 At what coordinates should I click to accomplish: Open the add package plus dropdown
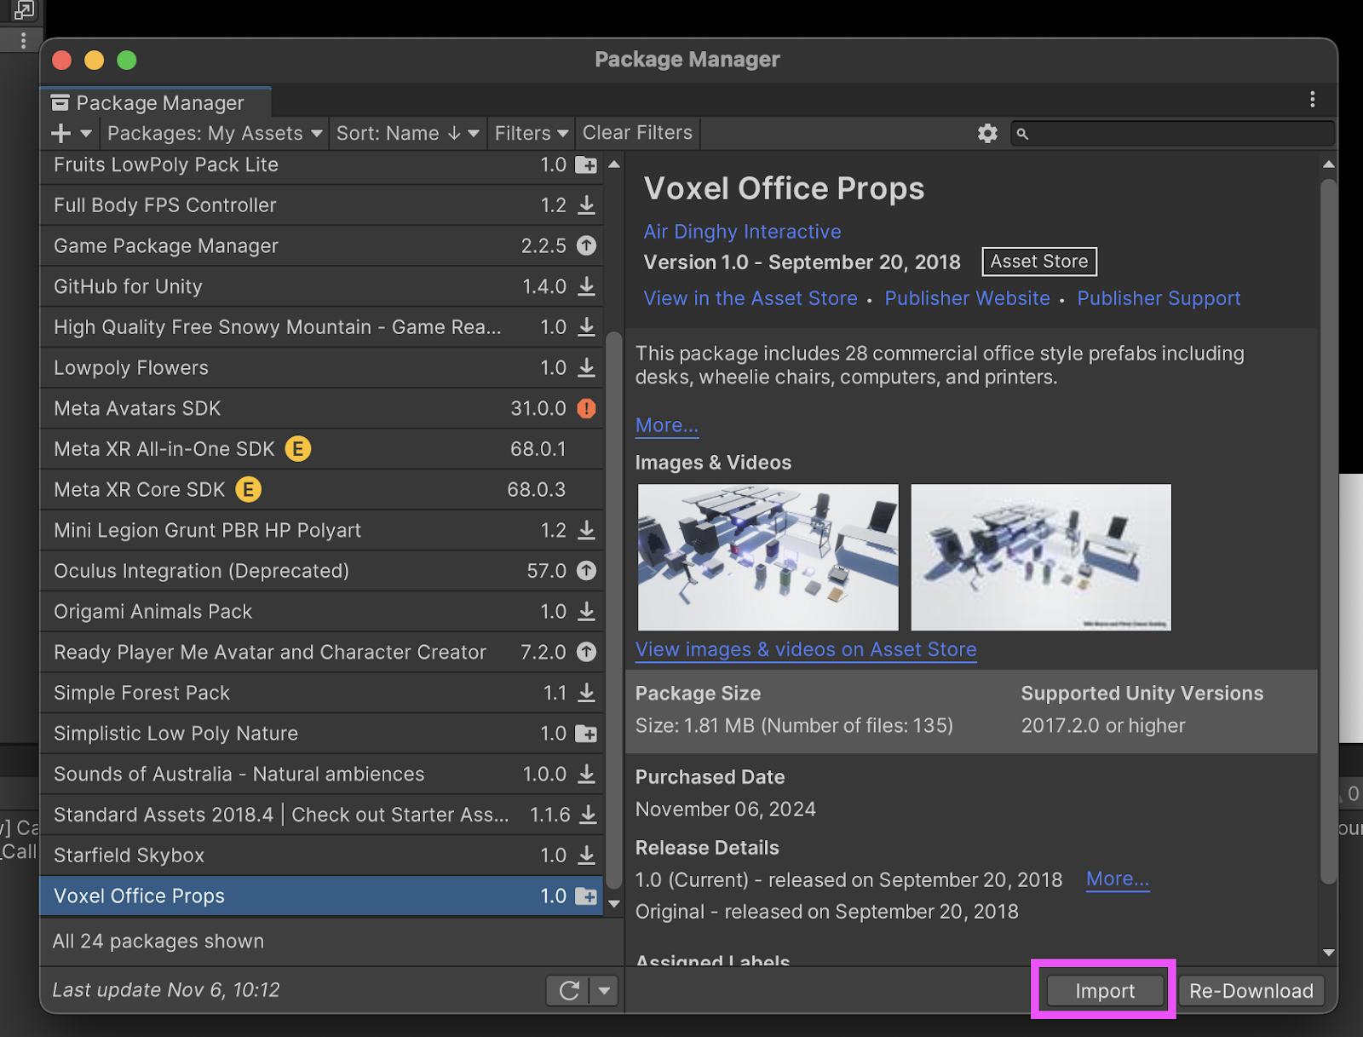[72, 134]
